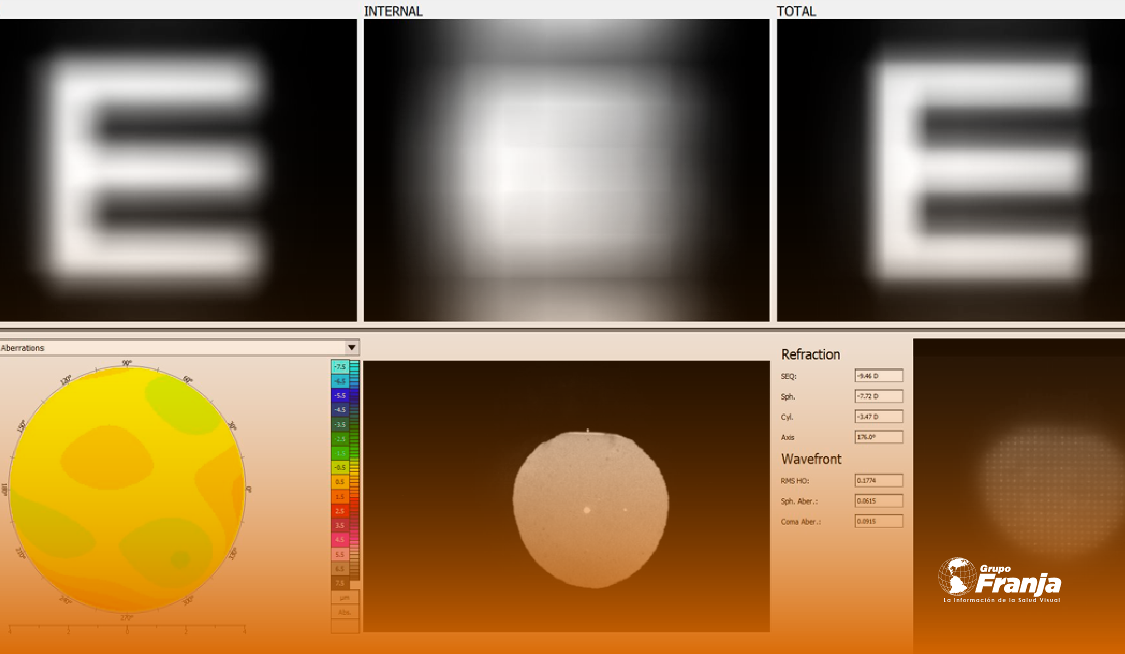Click the RMS HO wavefront field
Viewport: 1125px width, 654px height.
[x=879, y=480]
